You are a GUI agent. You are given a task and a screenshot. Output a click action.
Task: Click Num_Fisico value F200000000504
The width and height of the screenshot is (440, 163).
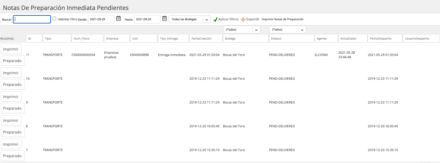point(83,55)
